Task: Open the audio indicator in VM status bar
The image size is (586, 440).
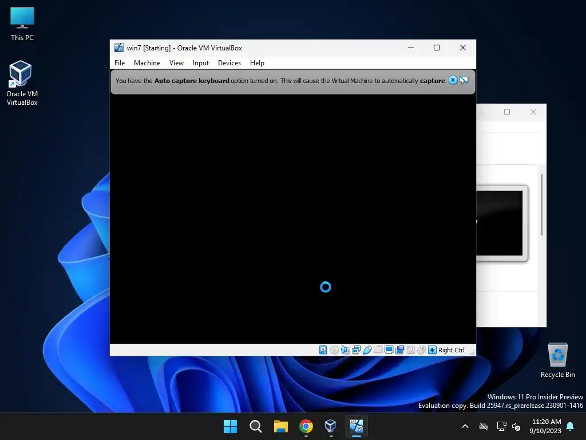Action: [x=345, y=350]
